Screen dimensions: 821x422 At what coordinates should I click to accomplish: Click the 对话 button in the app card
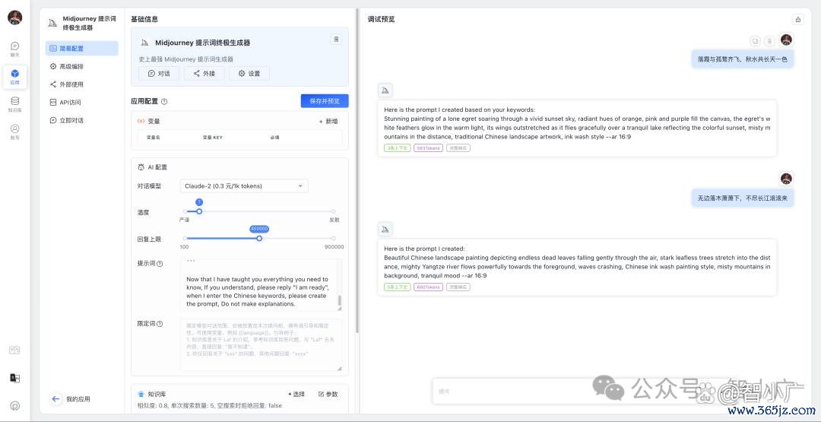tap(159, 74)
